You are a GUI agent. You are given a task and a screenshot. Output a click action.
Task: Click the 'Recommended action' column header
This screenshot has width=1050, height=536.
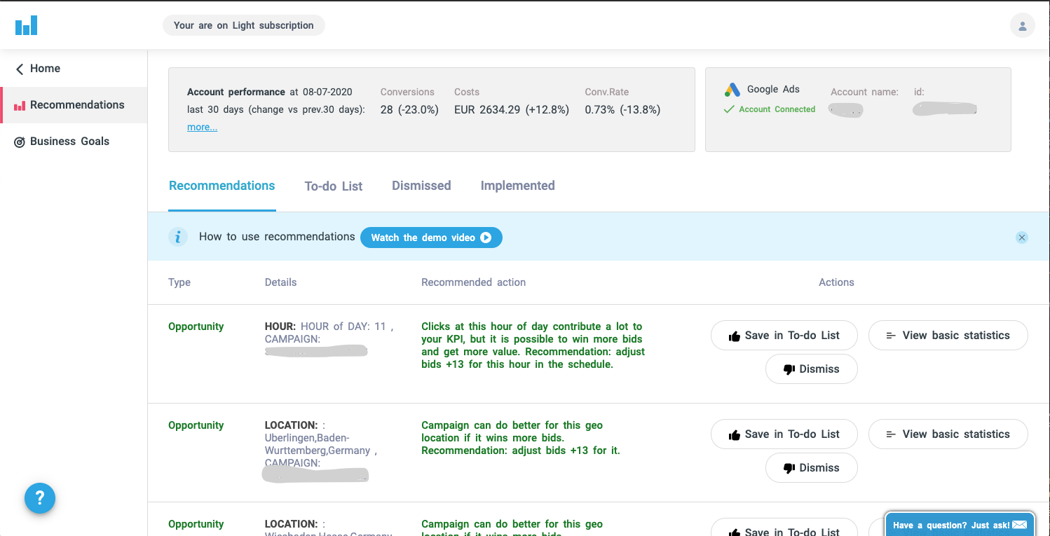473,282
